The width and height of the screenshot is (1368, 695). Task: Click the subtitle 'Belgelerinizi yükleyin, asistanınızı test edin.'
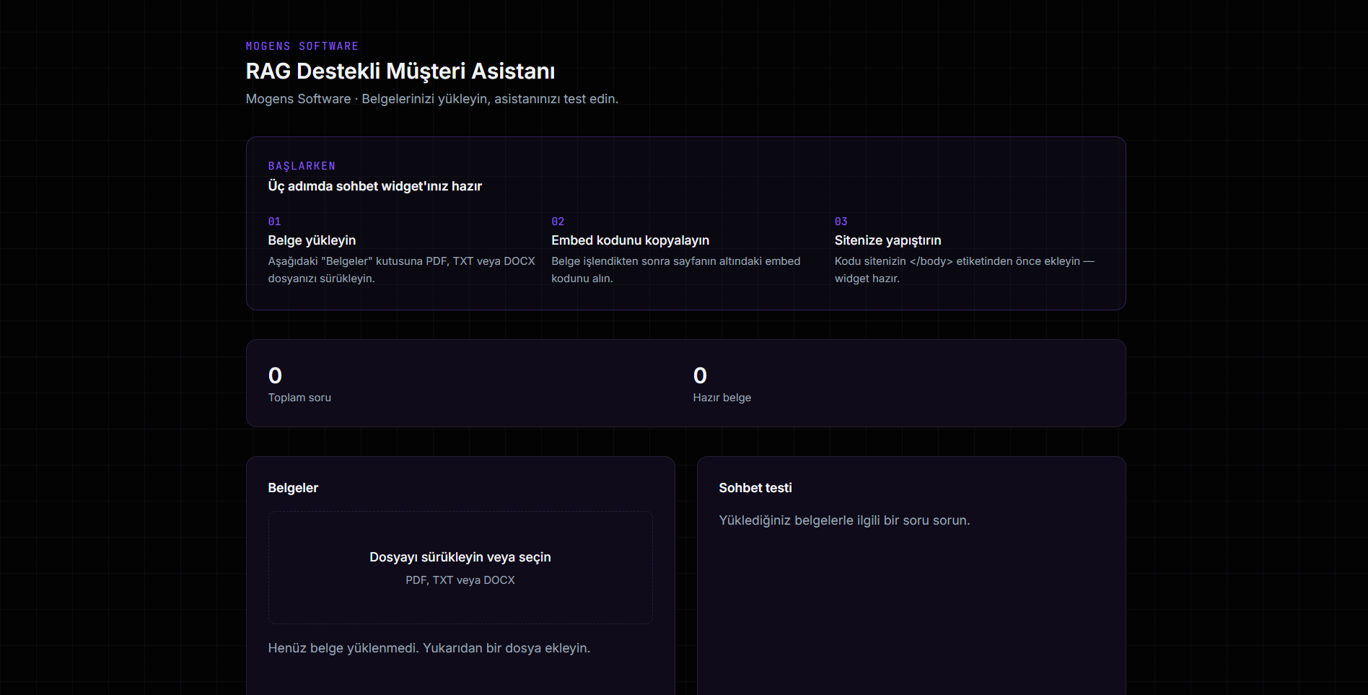490,99
